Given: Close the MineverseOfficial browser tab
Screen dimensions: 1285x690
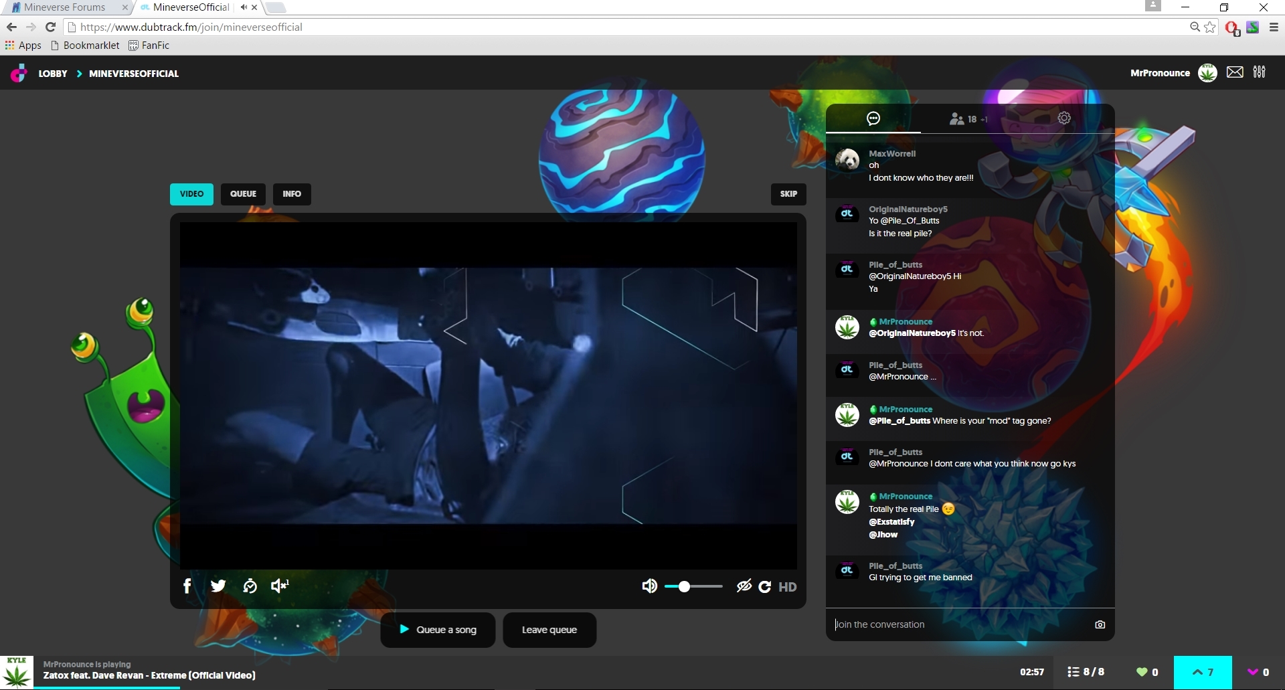Looking at the screenshot, I should (254, 7).
